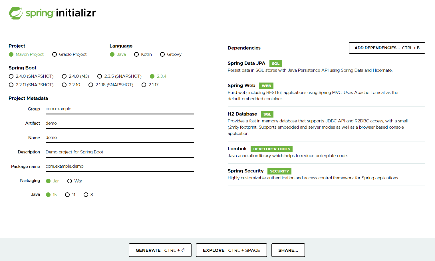This screenshot has height=261, width=435.
Task: Click the Explore button
Action: (x=231, y=250)
